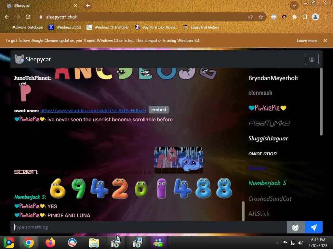The height and width of the screenshot is (249, 333).
Task: Bookmark this page with the star icon
Action: (x=261, y=17)
